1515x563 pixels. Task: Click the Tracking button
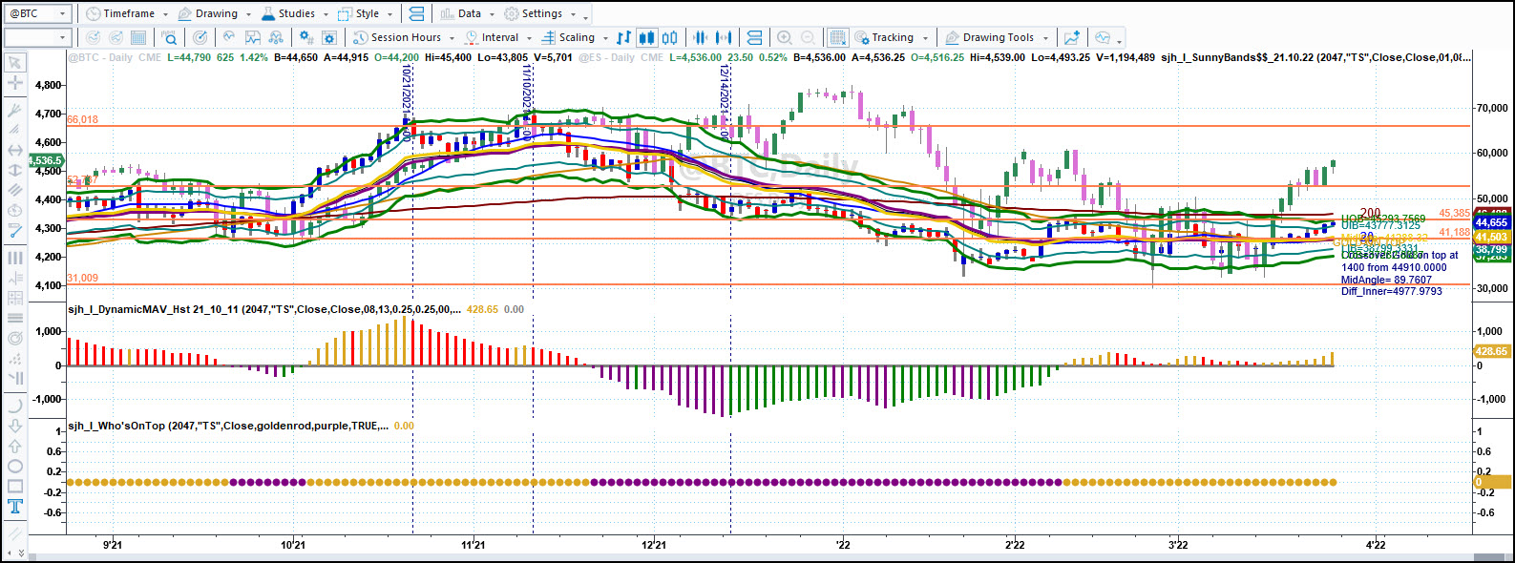point(885,38)
